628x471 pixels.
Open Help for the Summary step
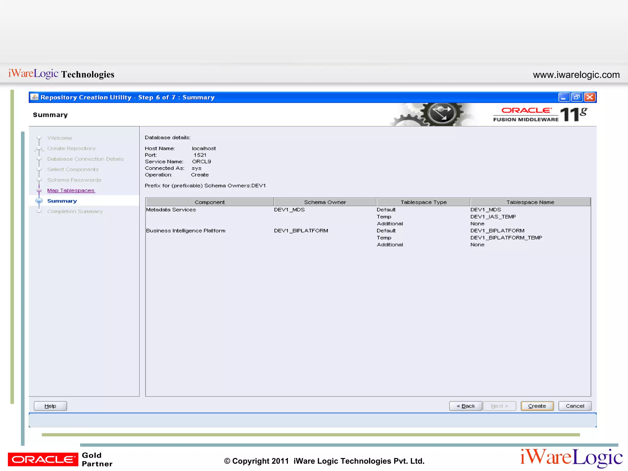(50, 406)
